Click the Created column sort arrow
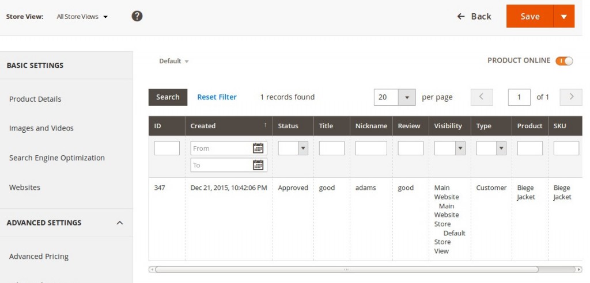The height and width of the screenshot is (283, 590). (x=266, y=125)
